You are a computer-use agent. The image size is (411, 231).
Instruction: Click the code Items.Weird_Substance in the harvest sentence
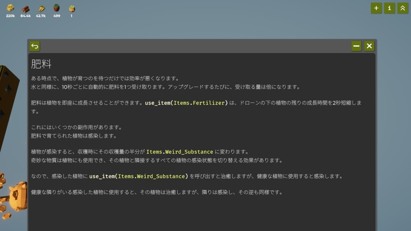[180, 152]
